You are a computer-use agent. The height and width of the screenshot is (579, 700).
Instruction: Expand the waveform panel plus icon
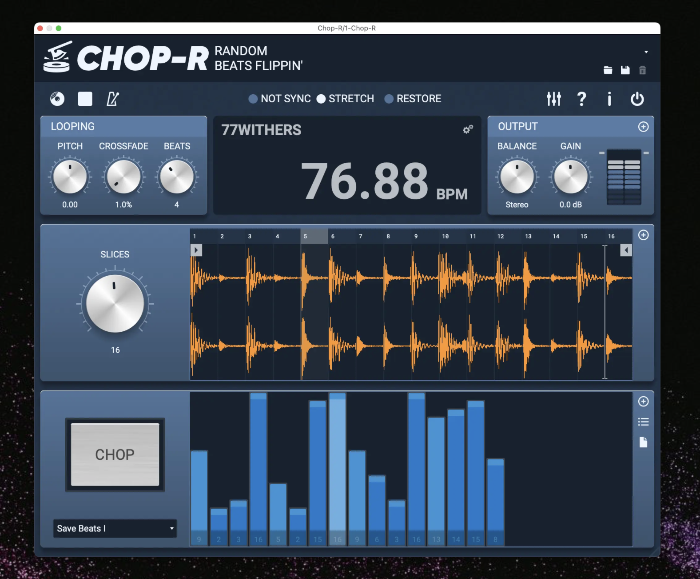tap(643, 235)
